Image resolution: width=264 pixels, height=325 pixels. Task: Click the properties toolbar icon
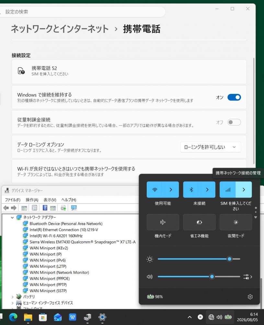(x=34, y=208)
